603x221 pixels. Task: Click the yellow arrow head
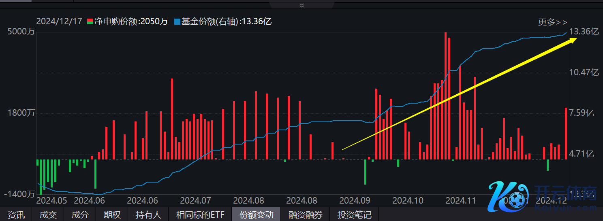coord(572,39)
